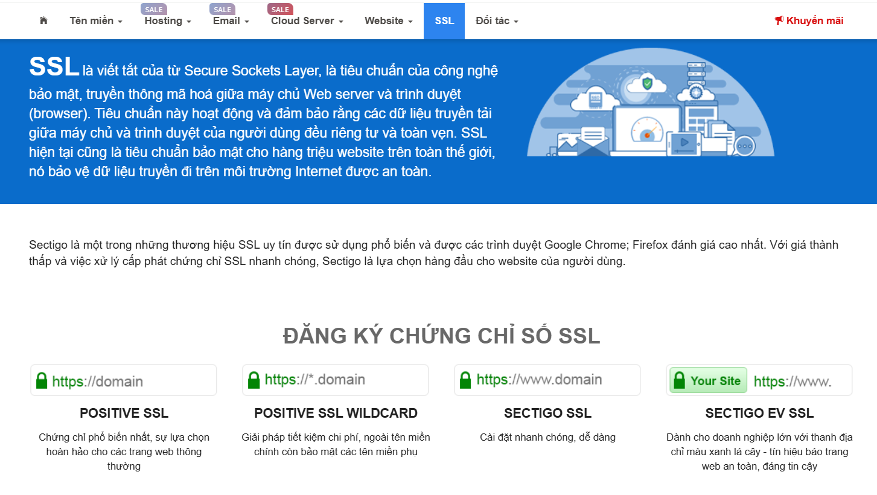Image resolution: width=877 pixels, height=495 pixels.
Task: Click the description starting 'Giải pháp tiết kiệm chi phí'
Action: [336, 444]
